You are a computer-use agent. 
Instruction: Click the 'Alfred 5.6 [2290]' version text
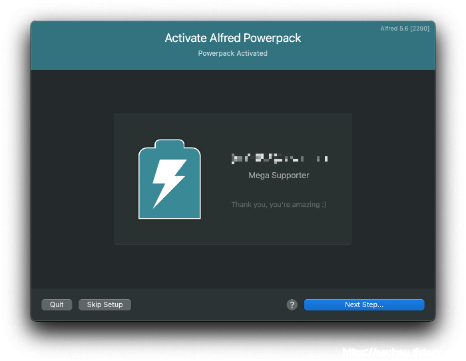(405, 29)
